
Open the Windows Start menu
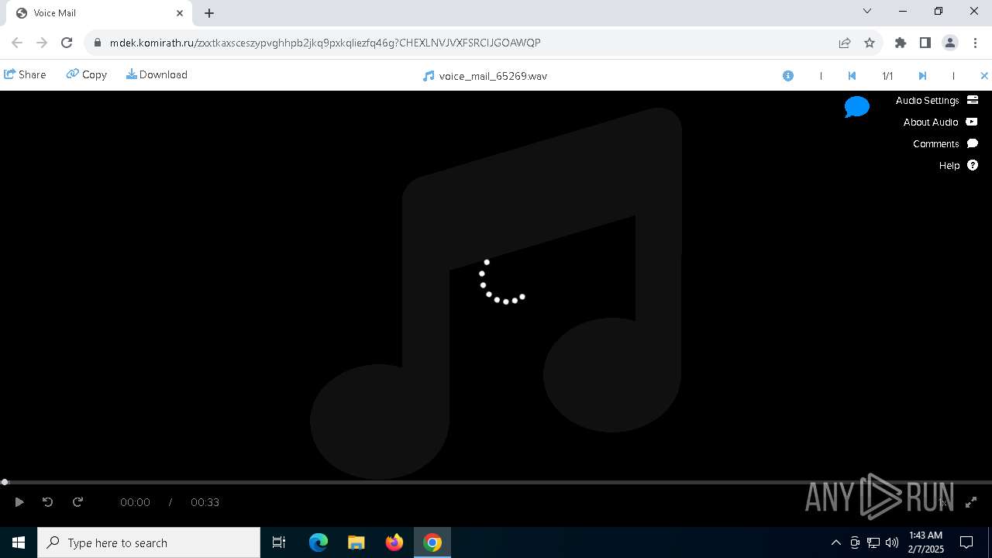coord(19,542)
